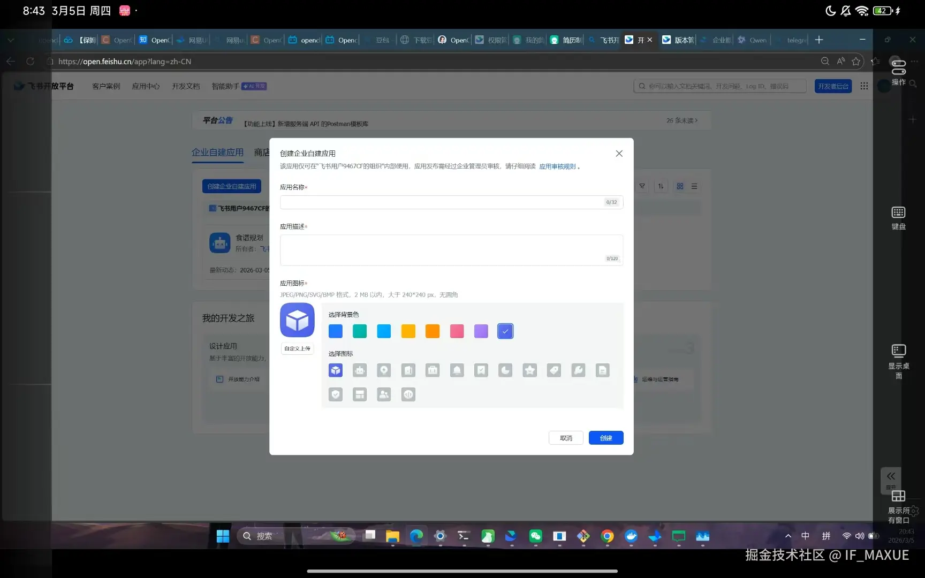Viewport: 925px width, 578px height.
Task: Switch to the 简历制 browser tab
Action: point(566,40)
